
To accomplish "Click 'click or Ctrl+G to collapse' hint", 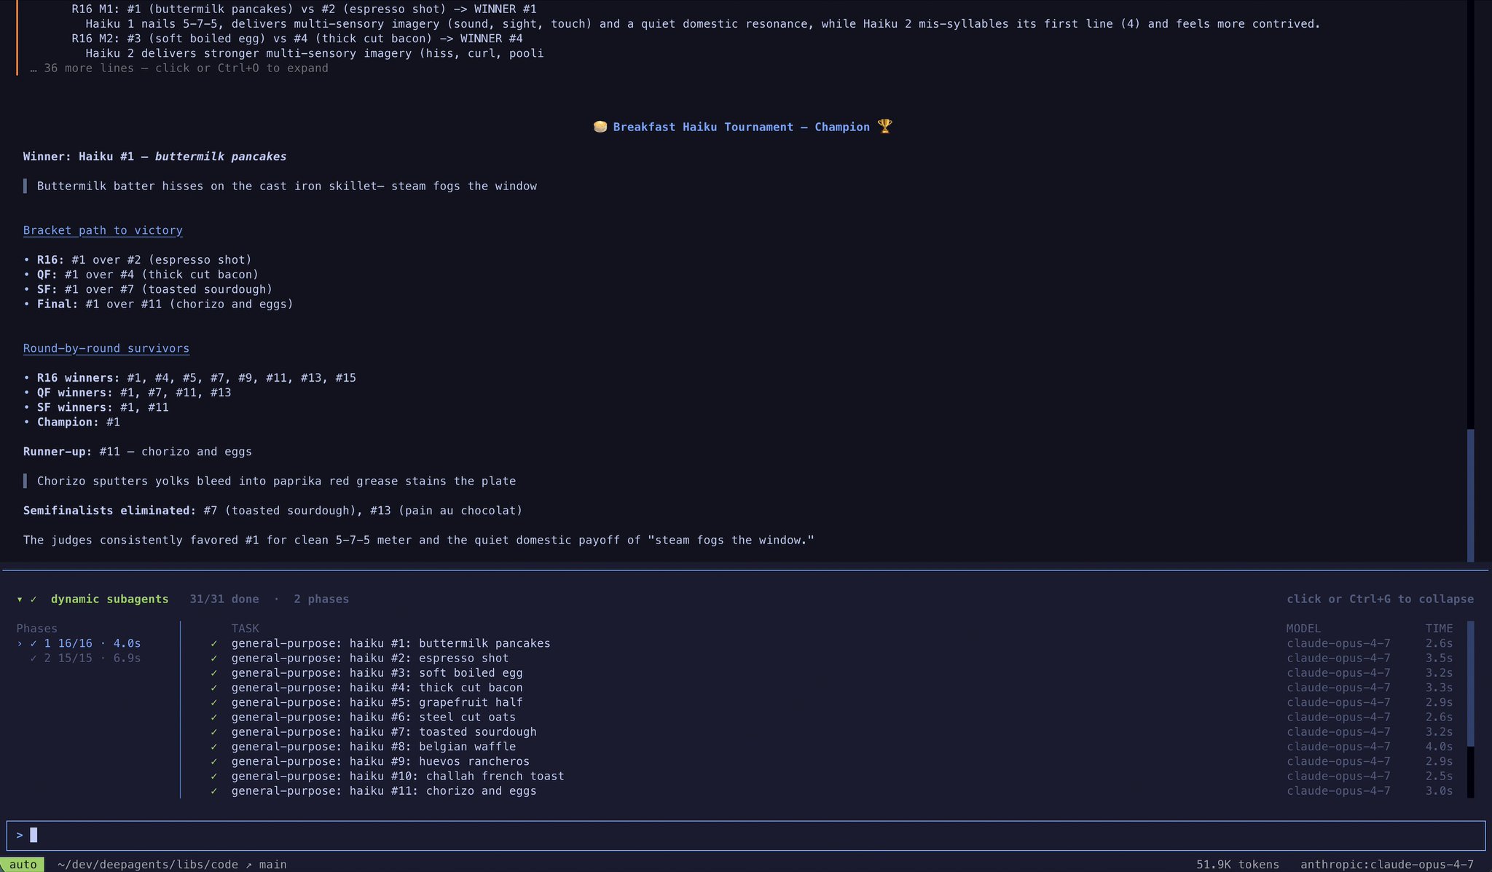I will 1380,599.
